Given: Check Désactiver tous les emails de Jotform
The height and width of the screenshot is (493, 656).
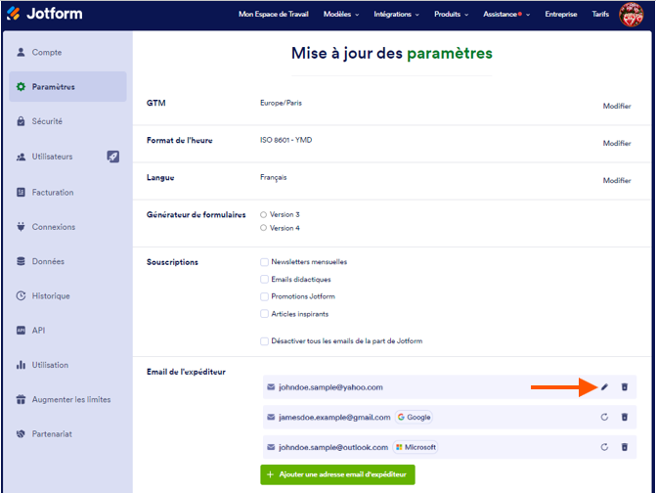Looking at the screenshot, I should tap(264, 341).
